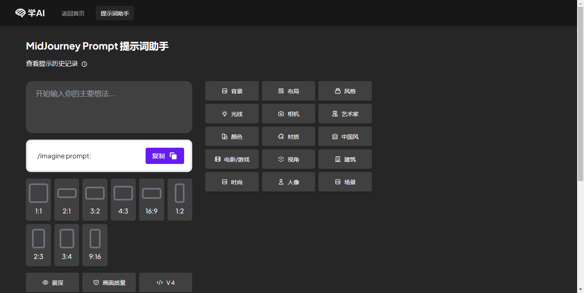Viewport: 584px width, 293px height.
Task: Choose the 3:2 aspect ratio tile
Action: coord(95,200)
